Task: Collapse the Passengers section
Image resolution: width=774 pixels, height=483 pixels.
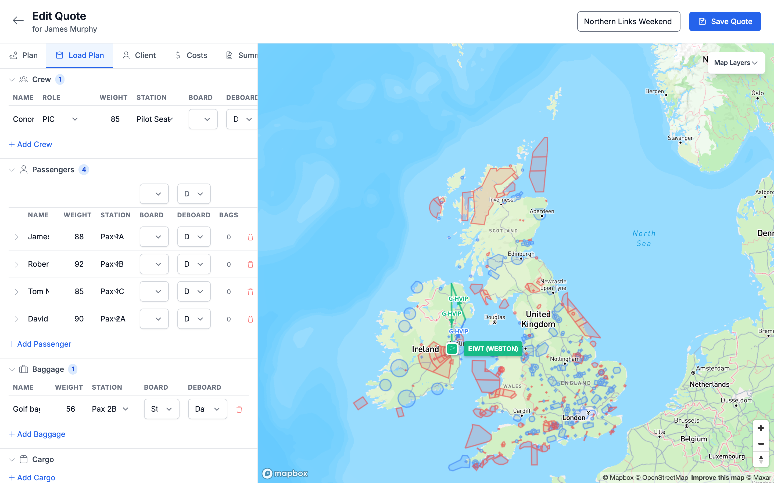Action: point(12,170)
